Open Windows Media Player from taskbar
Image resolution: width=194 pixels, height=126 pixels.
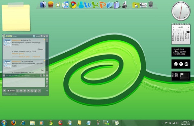coord(41,123)
